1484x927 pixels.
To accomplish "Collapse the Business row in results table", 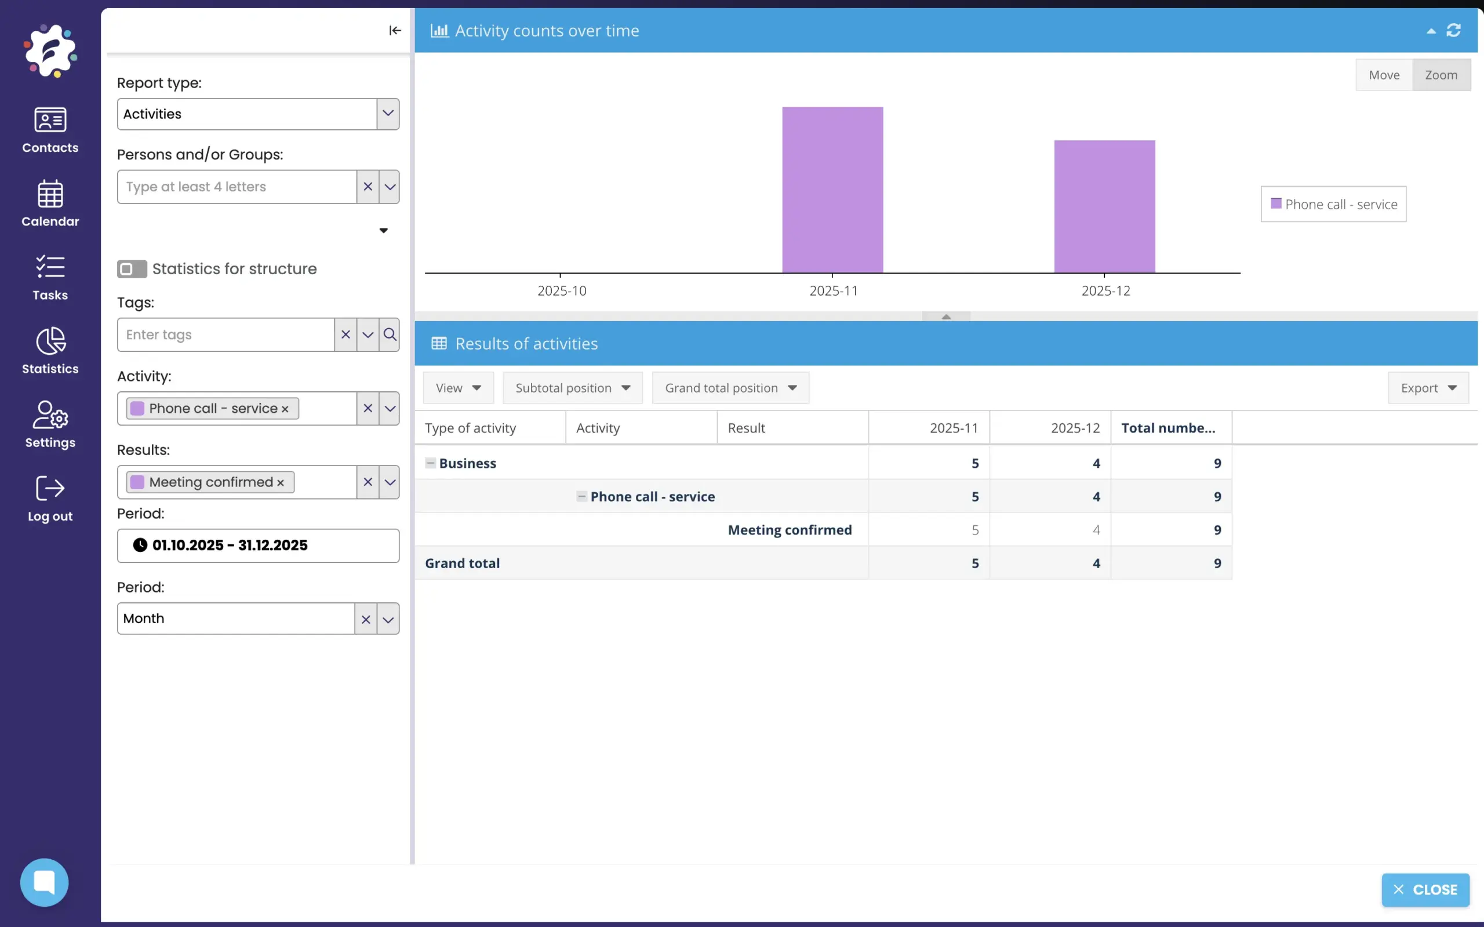I will tap(431, 463).
